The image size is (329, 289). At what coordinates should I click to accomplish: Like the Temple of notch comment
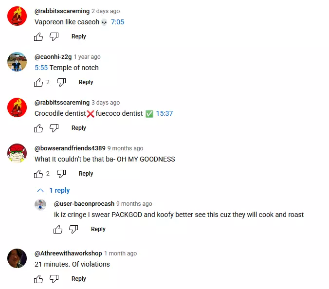point(38,82)
